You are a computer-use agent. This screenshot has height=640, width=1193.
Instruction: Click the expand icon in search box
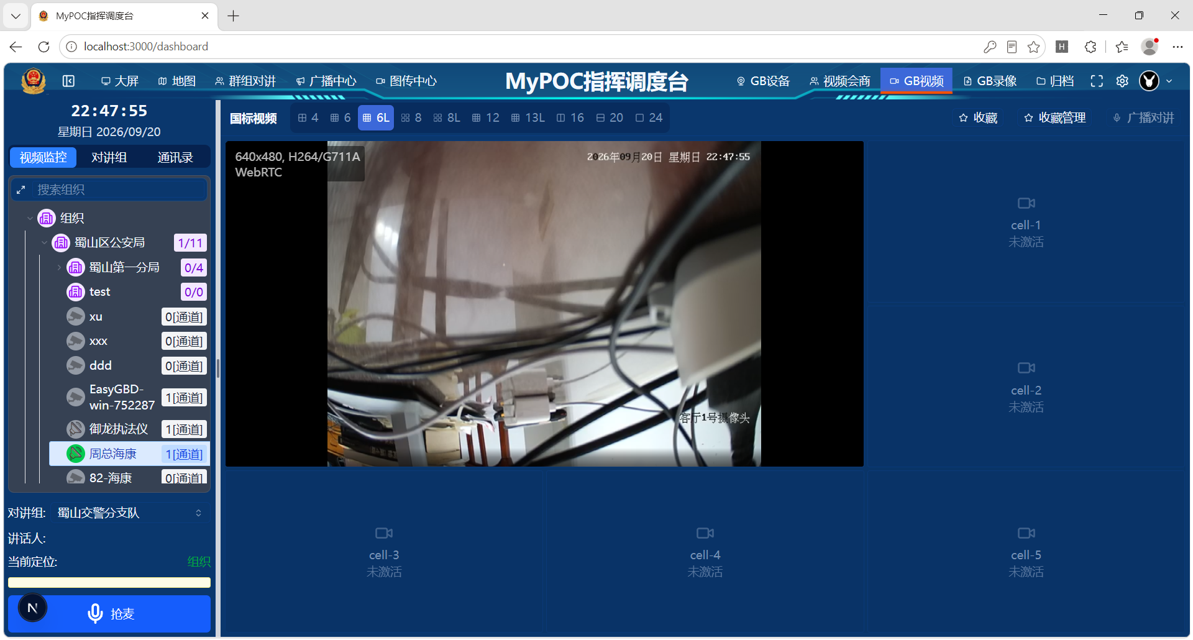[21, 190]
